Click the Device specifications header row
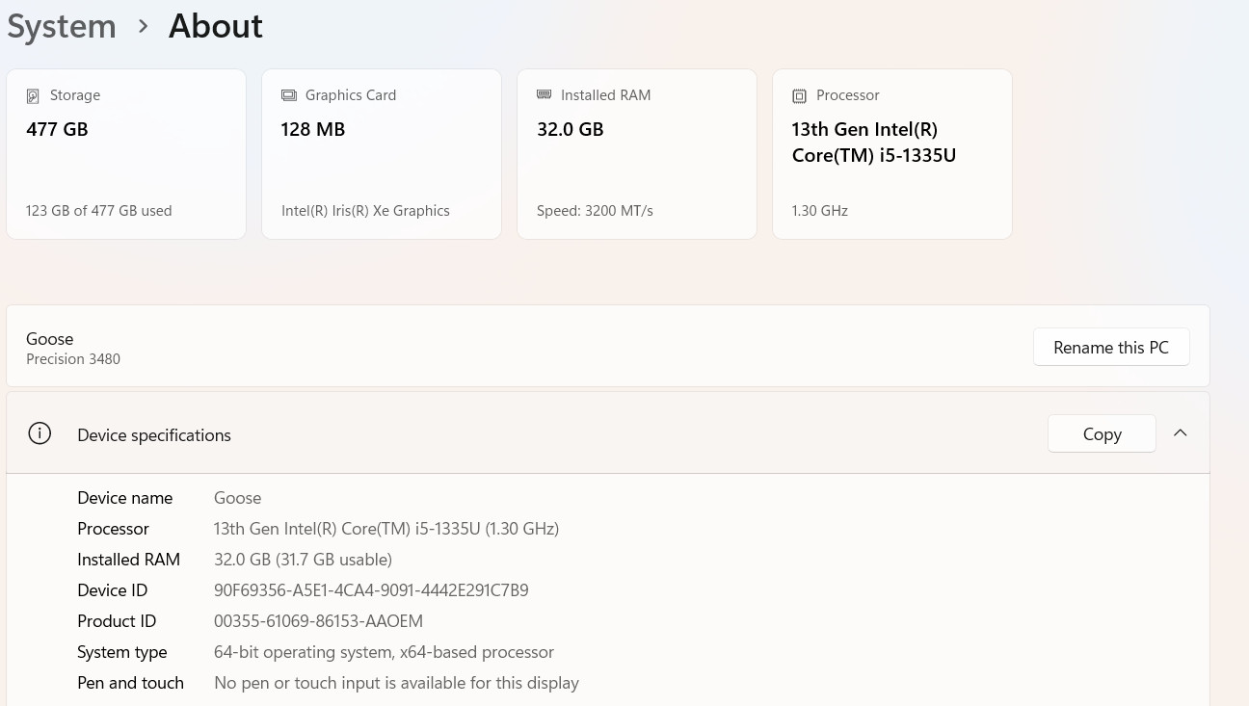Image resolution: width=1249 pixels, height=706 pixels. coord(608,433)
